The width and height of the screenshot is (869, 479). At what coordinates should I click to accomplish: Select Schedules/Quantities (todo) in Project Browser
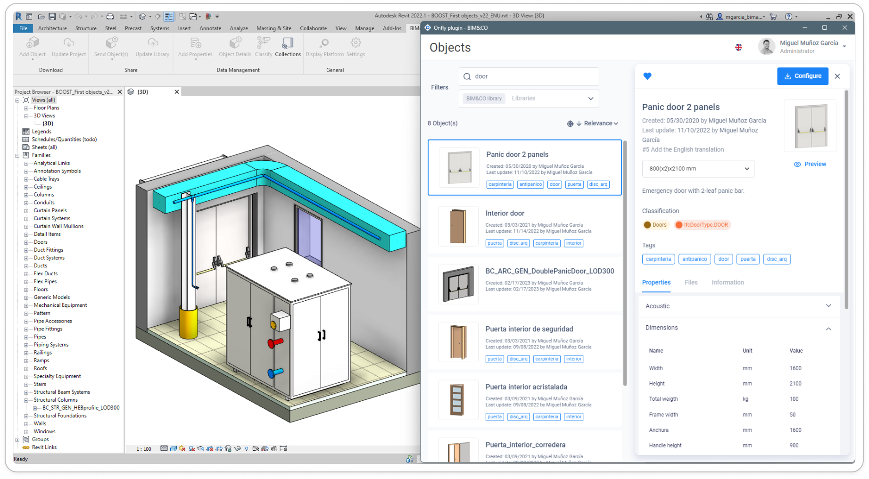pyautogui.click(x=64, y=140)
